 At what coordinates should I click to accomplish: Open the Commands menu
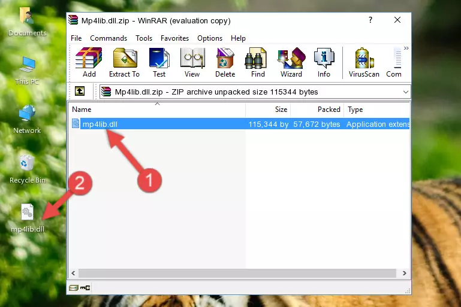109,38
